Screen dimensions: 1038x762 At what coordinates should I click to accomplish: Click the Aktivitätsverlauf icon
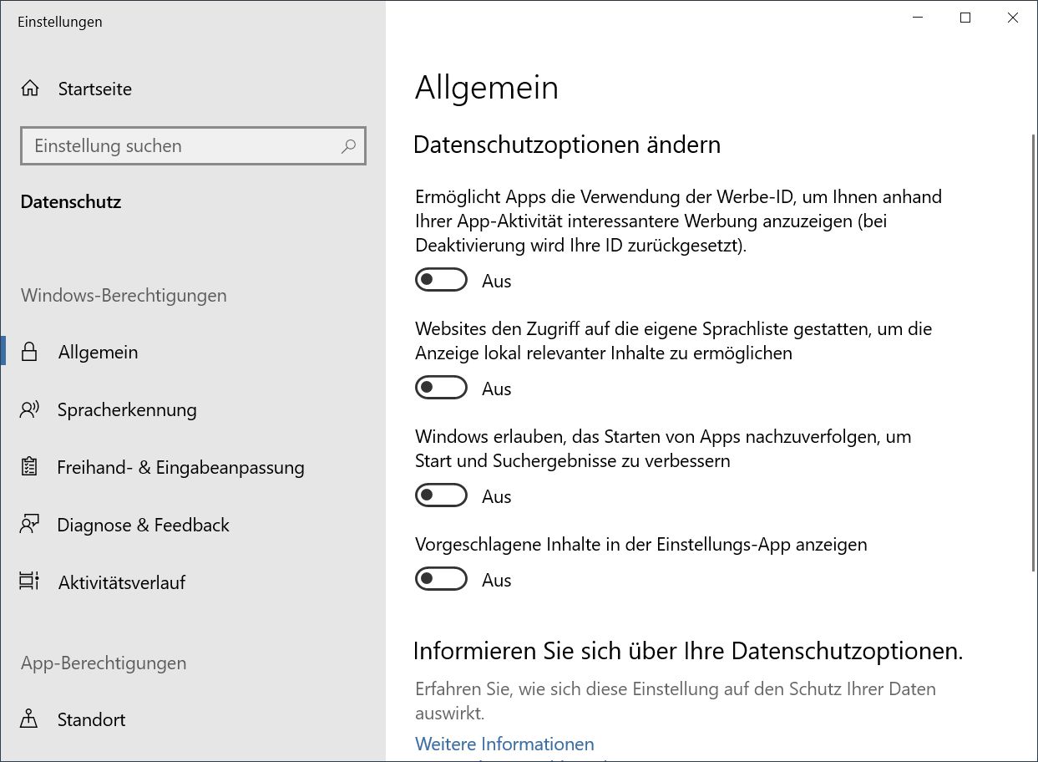(x=28, y=582)
